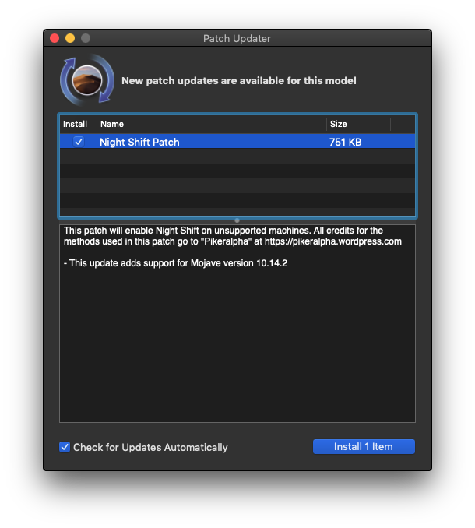Viewport: 475px width, 528px height.
Task: Sort by the Name column header
Action: [211, 124]
